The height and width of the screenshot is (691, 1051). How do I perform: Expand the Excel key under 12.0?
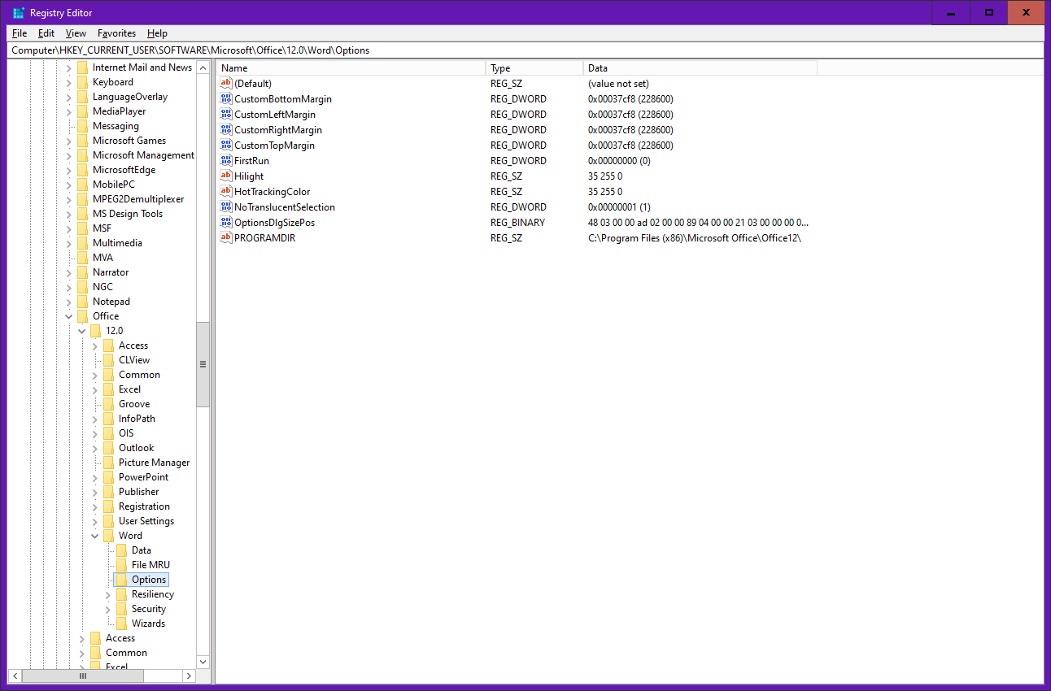coord(95,389)
